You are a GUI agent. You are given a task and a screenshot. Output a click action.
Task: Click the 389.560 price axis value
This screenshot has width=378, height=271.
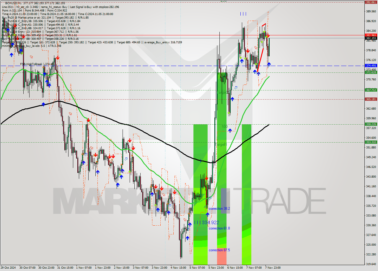point(371,11)
